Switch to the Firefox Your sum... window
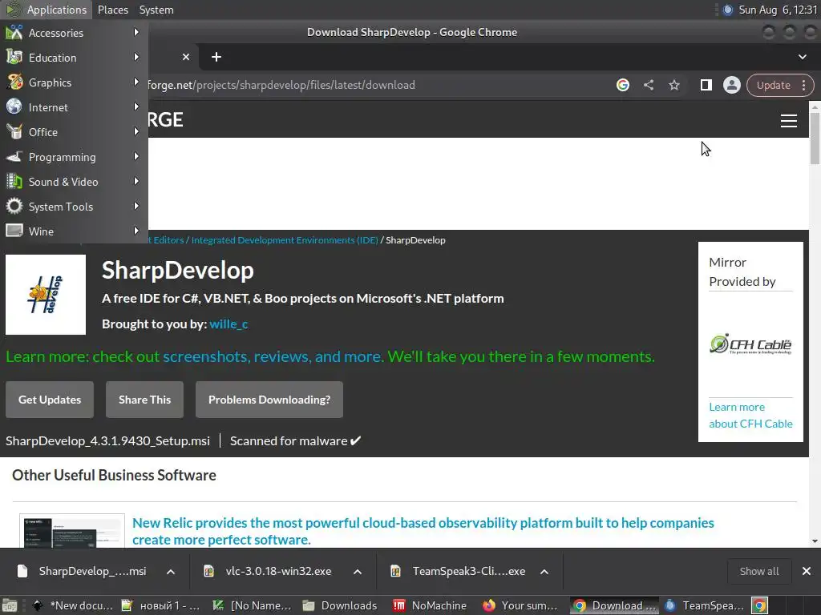 520,605
